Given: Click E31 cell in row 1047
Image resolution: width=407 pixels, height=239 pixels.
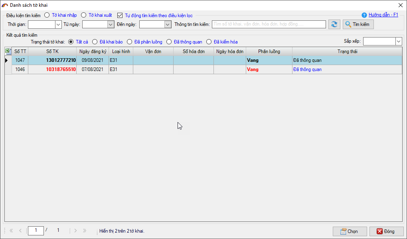Looking at the screenshot, I should pyautogui.click(x=121, y=60).
